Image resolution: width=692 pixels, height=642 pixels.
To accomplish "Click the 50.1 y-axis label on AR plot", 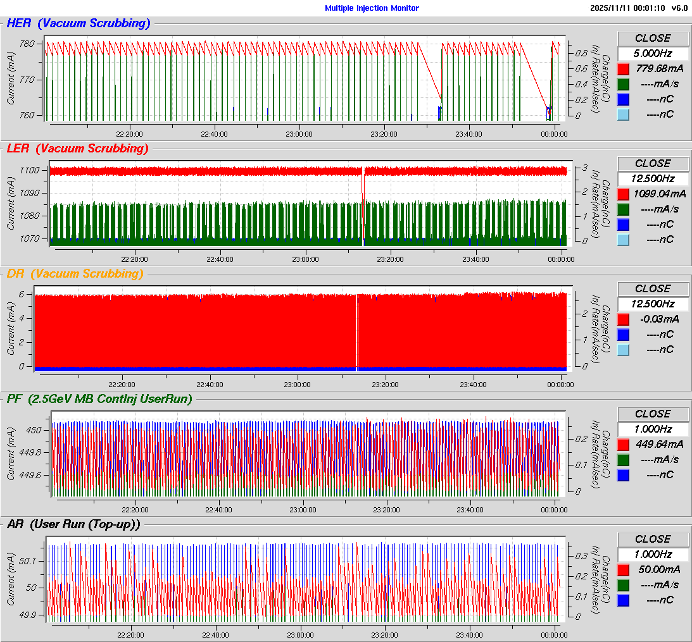I will click(x=27, y=561).
